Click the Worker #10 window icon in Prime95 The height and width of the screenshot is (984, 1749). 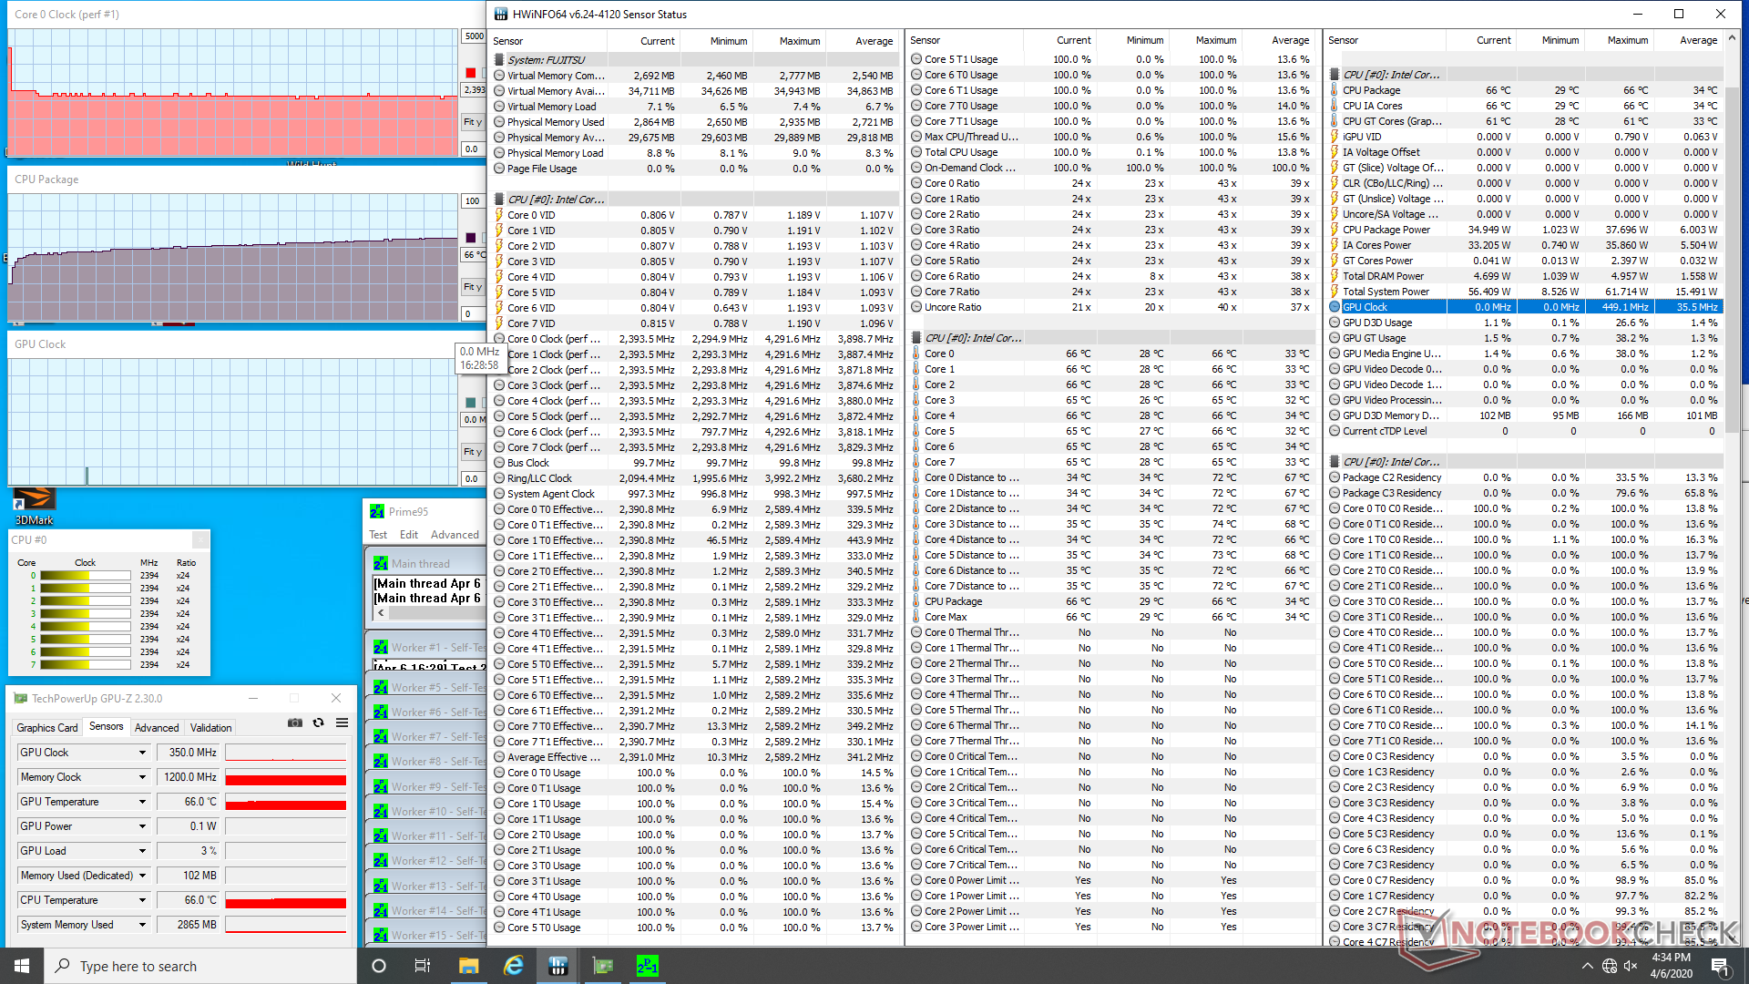coord(380,812)
